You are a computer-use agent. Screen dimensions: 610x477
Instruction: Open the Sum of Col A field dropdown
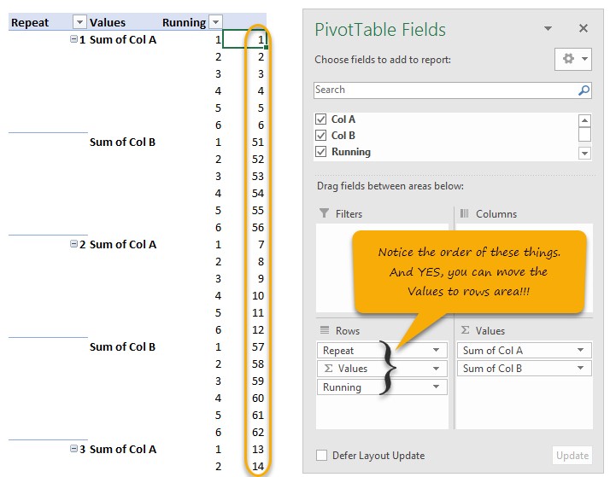point(581,351)
